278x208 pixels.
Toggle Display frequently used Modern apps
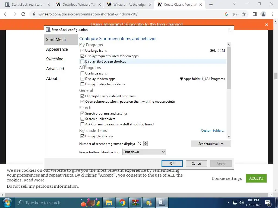click(82, 56)
